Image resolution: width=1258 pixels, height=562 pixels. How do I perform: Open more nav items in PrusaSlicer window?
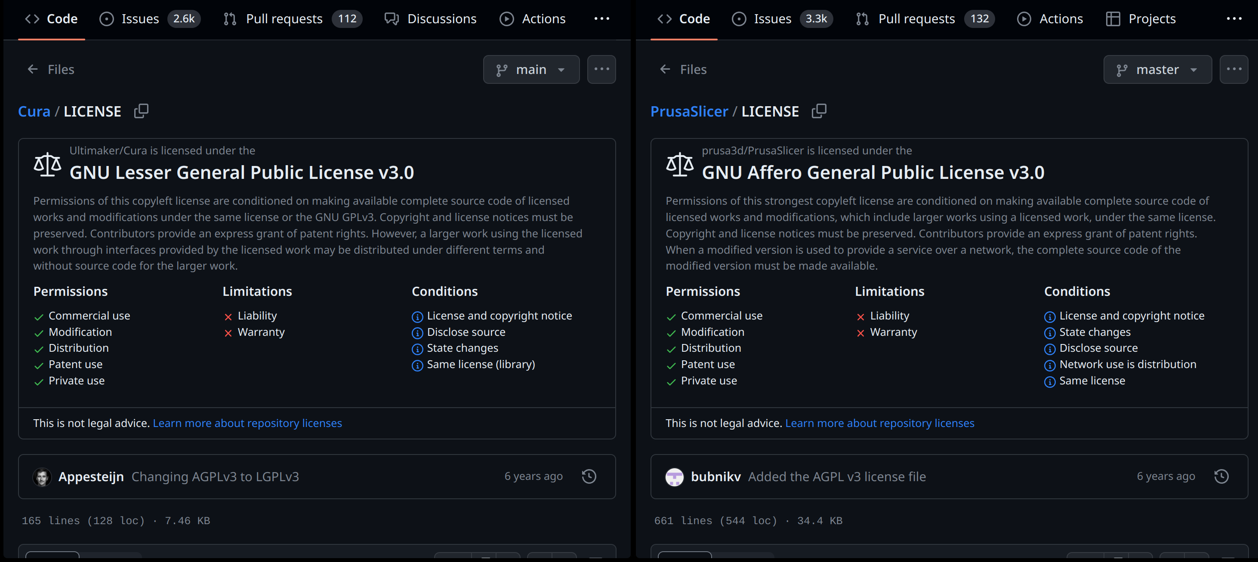pyautogui.click(x=1234, y=18)
